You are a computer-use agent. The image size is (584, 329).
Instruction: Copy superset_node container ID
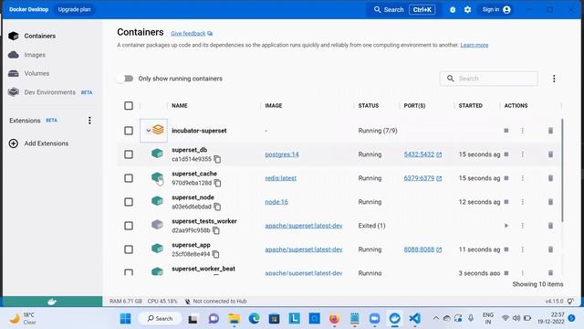point(217,207)
